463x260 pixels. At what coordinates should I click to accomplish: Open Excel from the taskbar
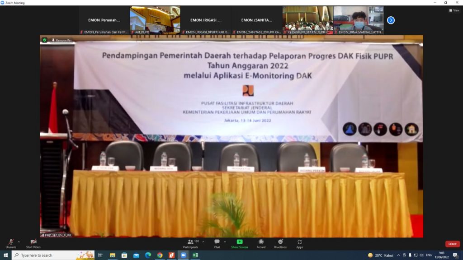(x=195, y=255)
